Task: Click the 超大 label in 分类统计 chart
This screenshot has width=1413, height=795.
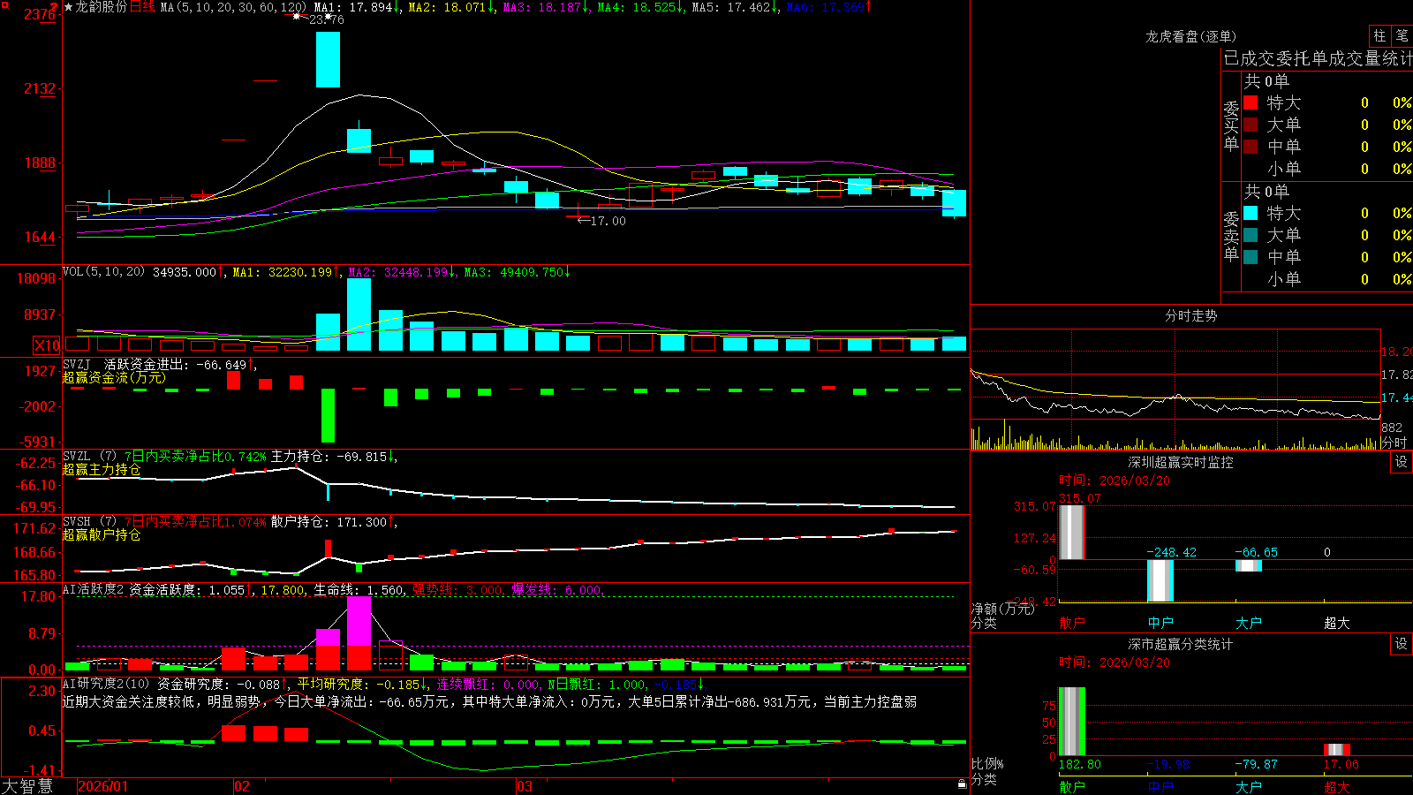Action: click(x=1337, y=787)
